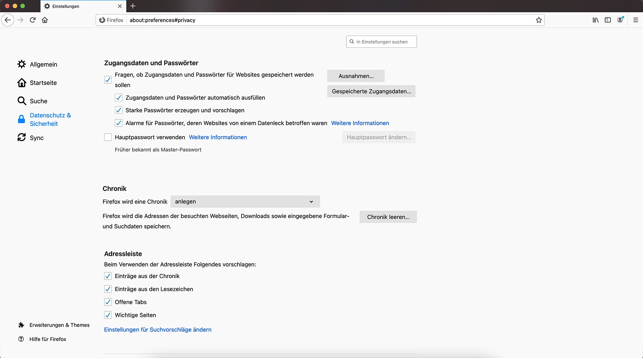Click the Suche magnifier icon in sidebar

pos(22,101)
